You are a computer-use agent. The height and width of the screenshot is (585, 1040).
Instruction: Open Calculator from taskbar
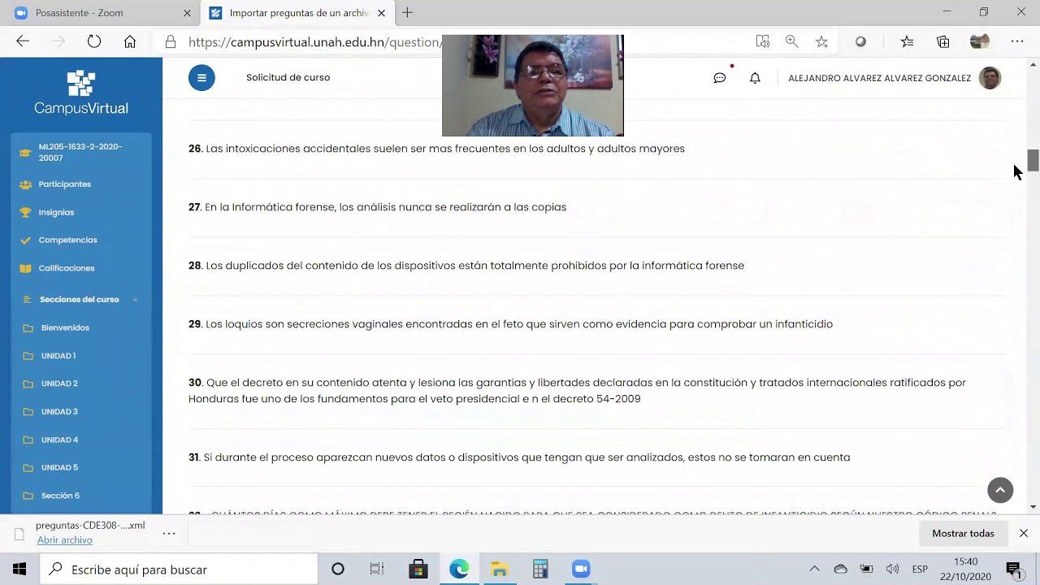(540, 569)
